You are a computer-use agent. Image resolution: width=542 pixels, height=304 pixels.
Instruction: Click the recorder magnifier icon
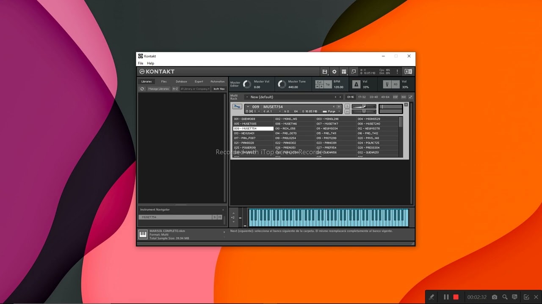(505, 297)
